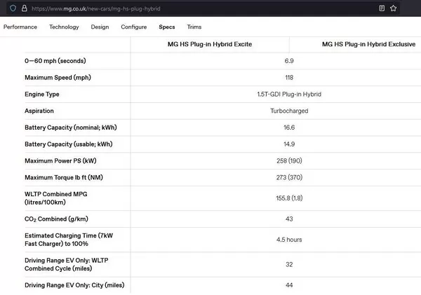Viewport: 421px width, 295px height.
Task: Click the URL in the address bar
Action: point(96,8)
